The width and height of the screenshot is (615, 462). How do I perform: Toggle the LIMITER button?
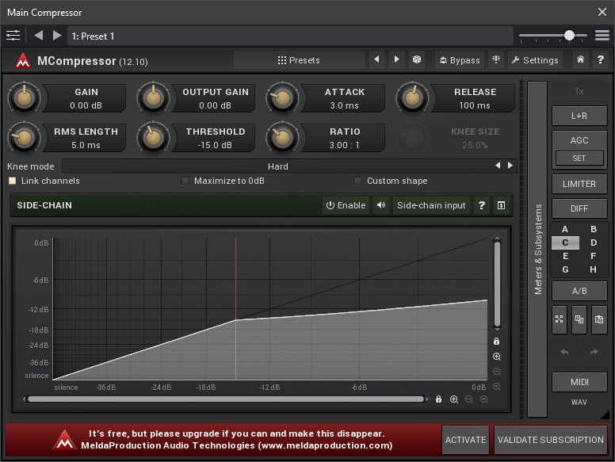(x=579, y=184)
